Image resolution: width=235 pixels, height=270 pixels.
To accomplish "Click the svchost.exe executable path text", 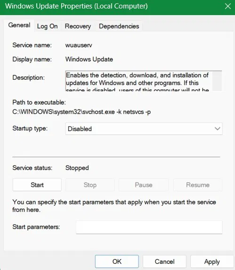I will coord(81,112).
